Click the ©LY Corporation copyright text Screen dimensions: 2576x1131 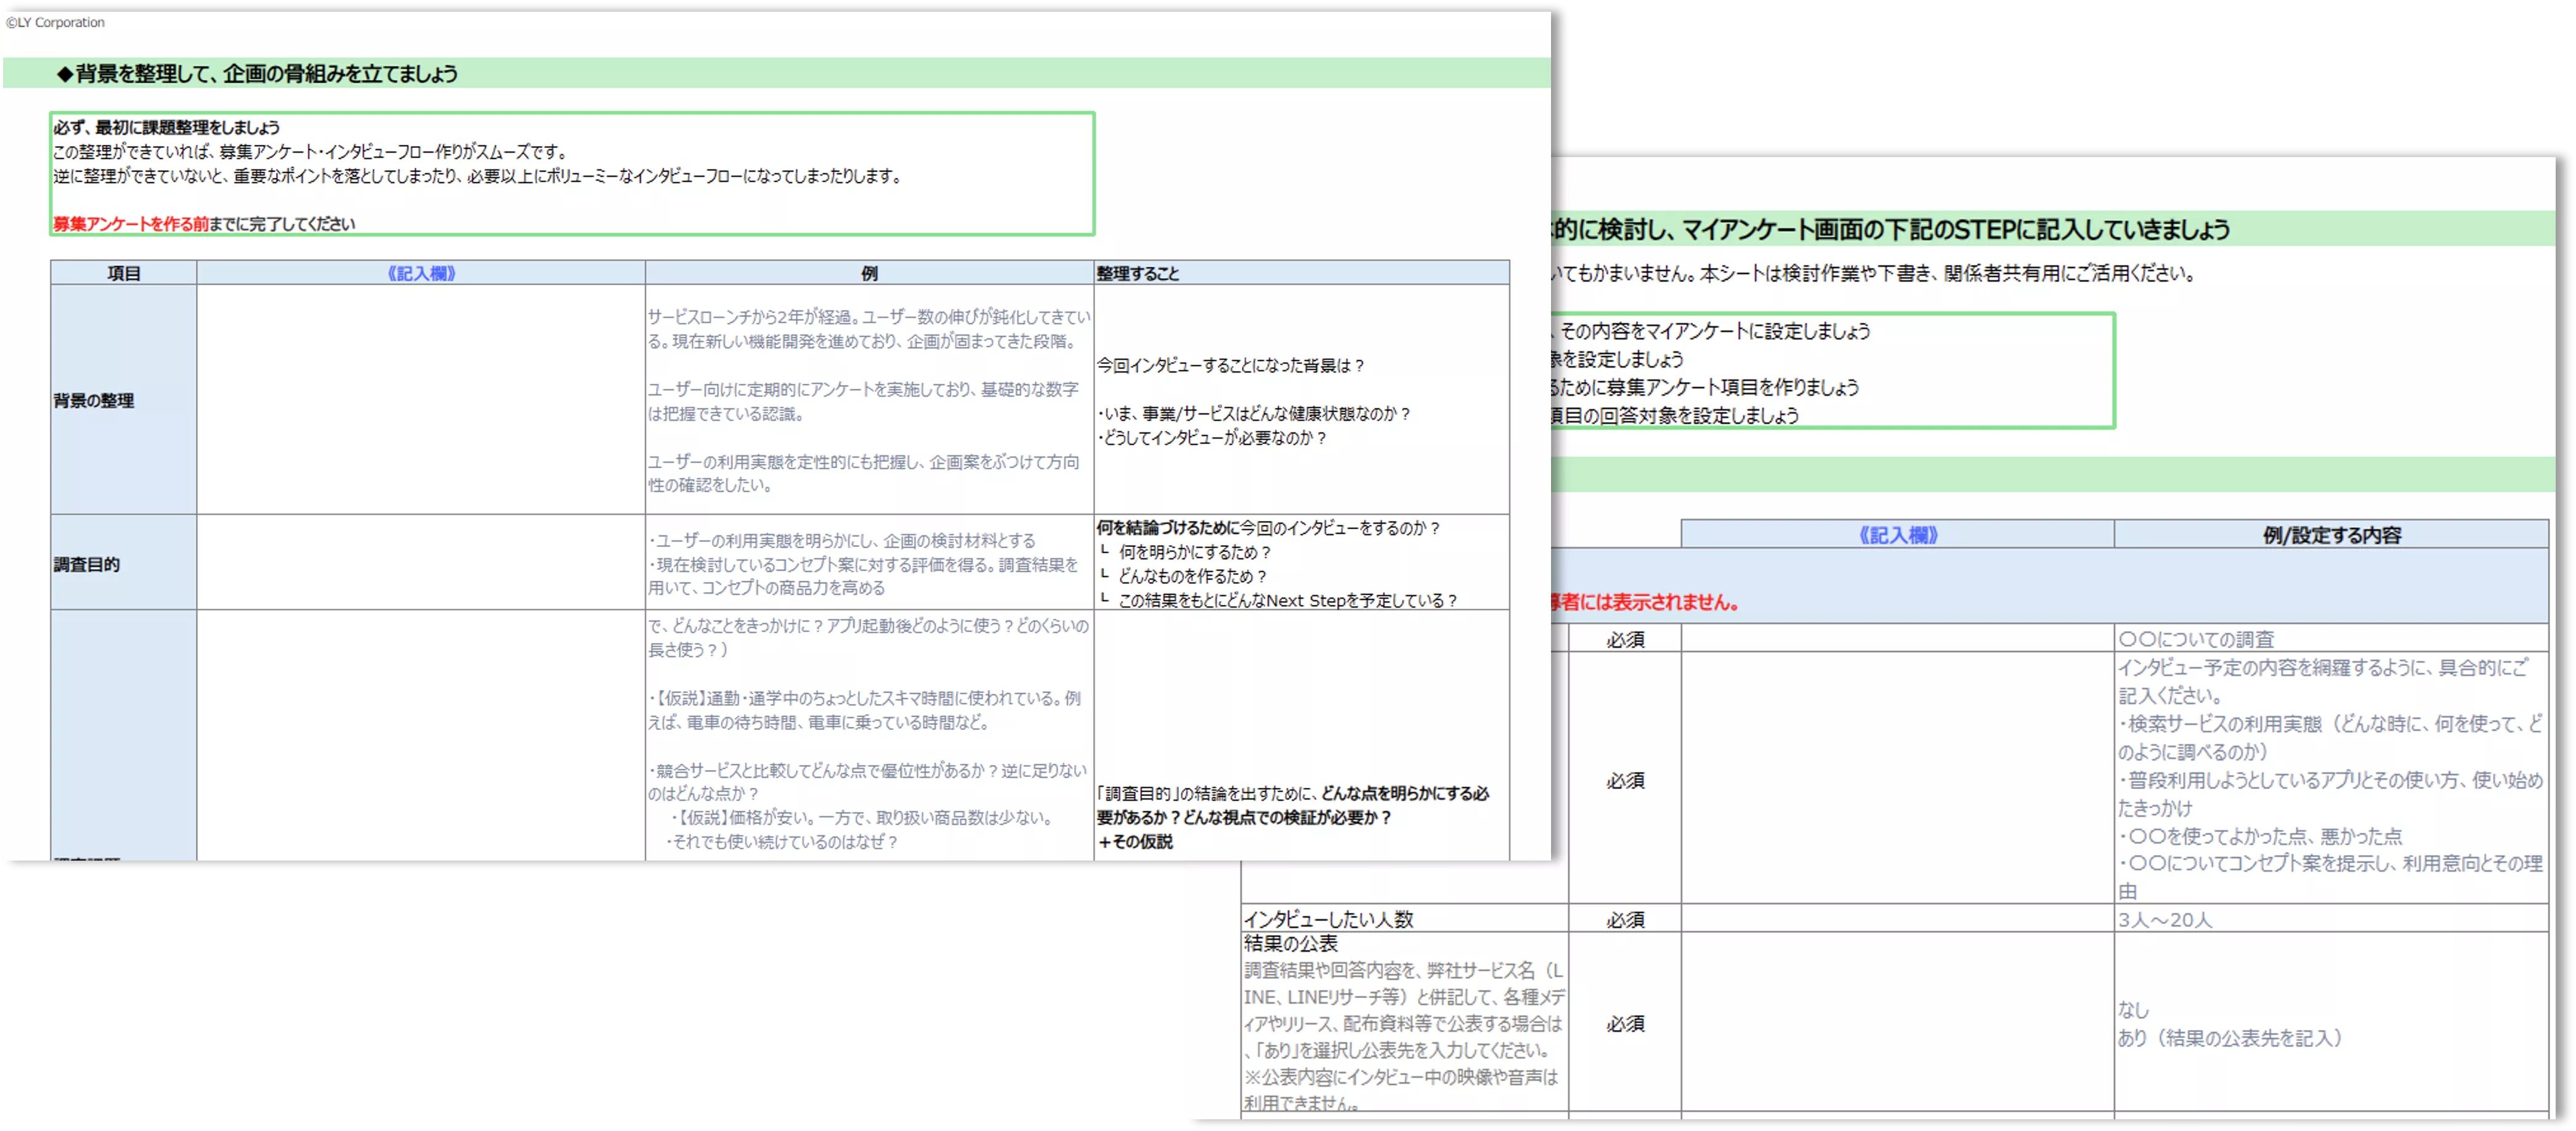tap(56, 22)
